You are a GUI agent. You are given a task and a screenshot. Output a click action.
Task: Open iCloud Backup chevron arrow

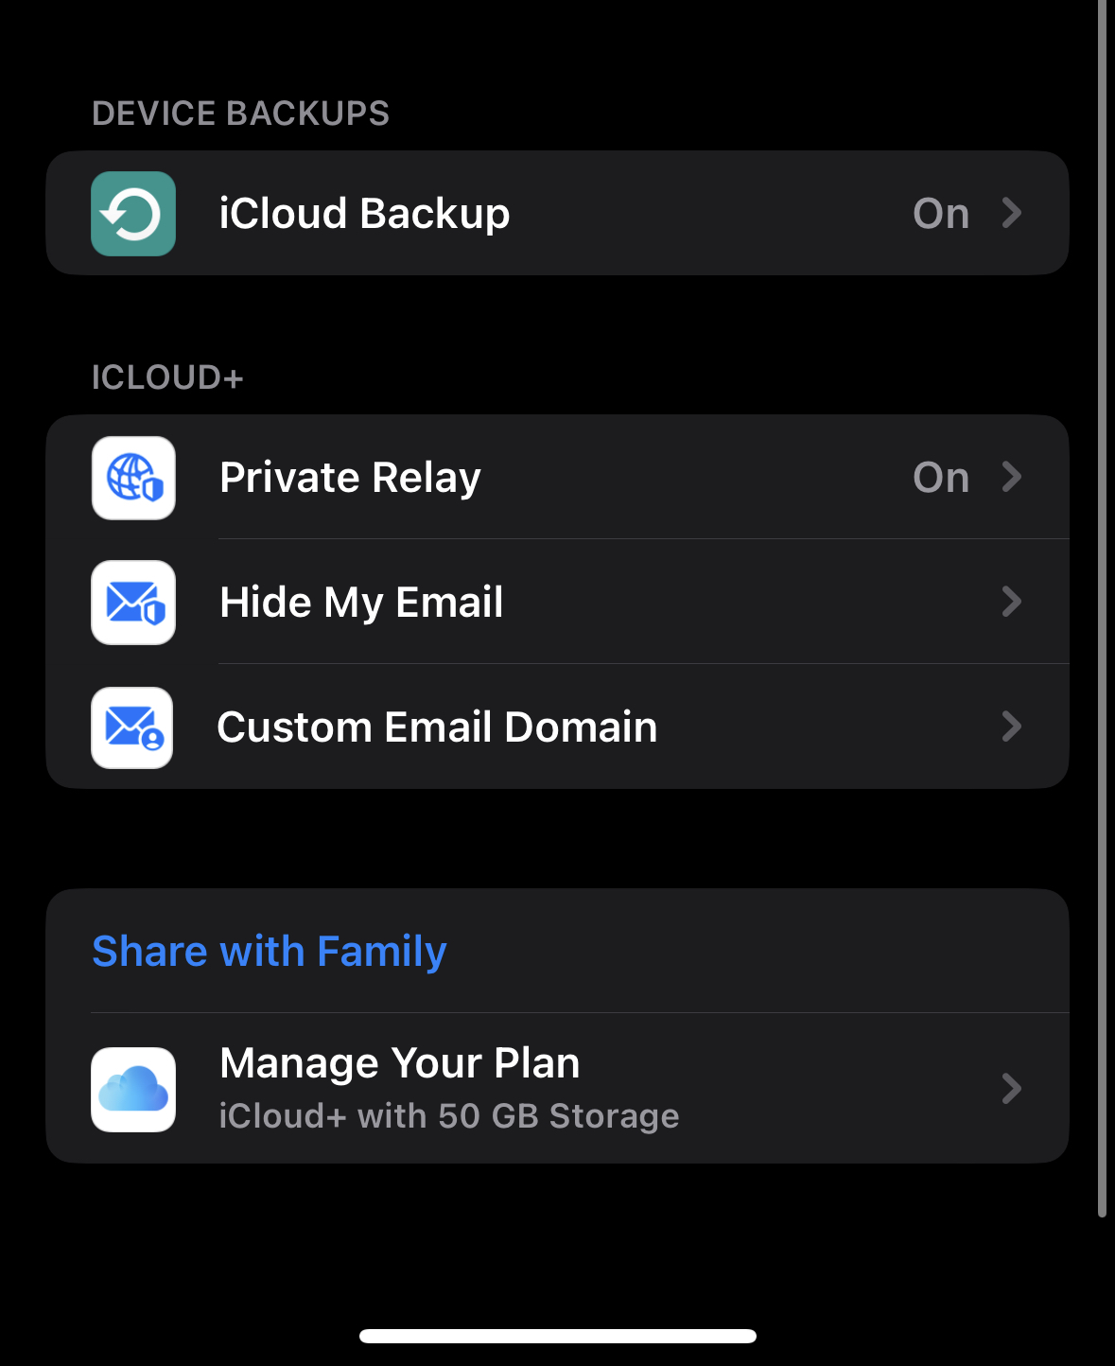pyautogui.click(x=1012, y=213)
